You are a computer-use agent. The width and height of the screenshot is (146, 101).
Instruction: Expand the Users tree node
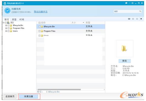[6, 31]
